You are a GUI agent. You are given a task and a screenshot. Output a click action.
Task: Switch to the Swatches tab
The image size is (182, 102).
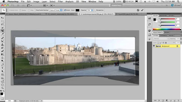[x=163, y=16]
